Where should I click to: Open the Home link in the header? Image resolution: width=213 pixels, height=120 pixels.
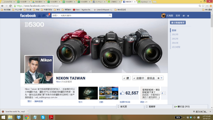(x=178, y=16)
